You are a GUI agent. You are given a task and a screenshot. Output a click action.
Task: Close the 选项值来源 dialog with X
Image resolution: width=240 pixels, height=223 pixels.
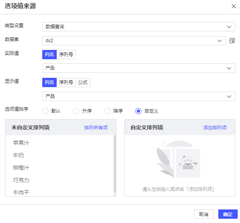[x=233, y=6]
